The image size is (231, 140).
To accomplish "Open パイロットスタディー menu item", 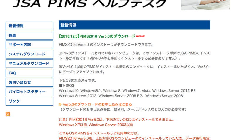I will (29, 92).
